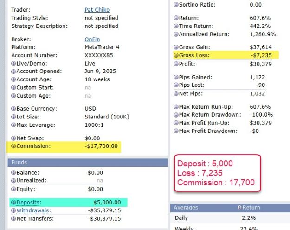
Task: Select gross loss value -$7,235
Action: 261,55
